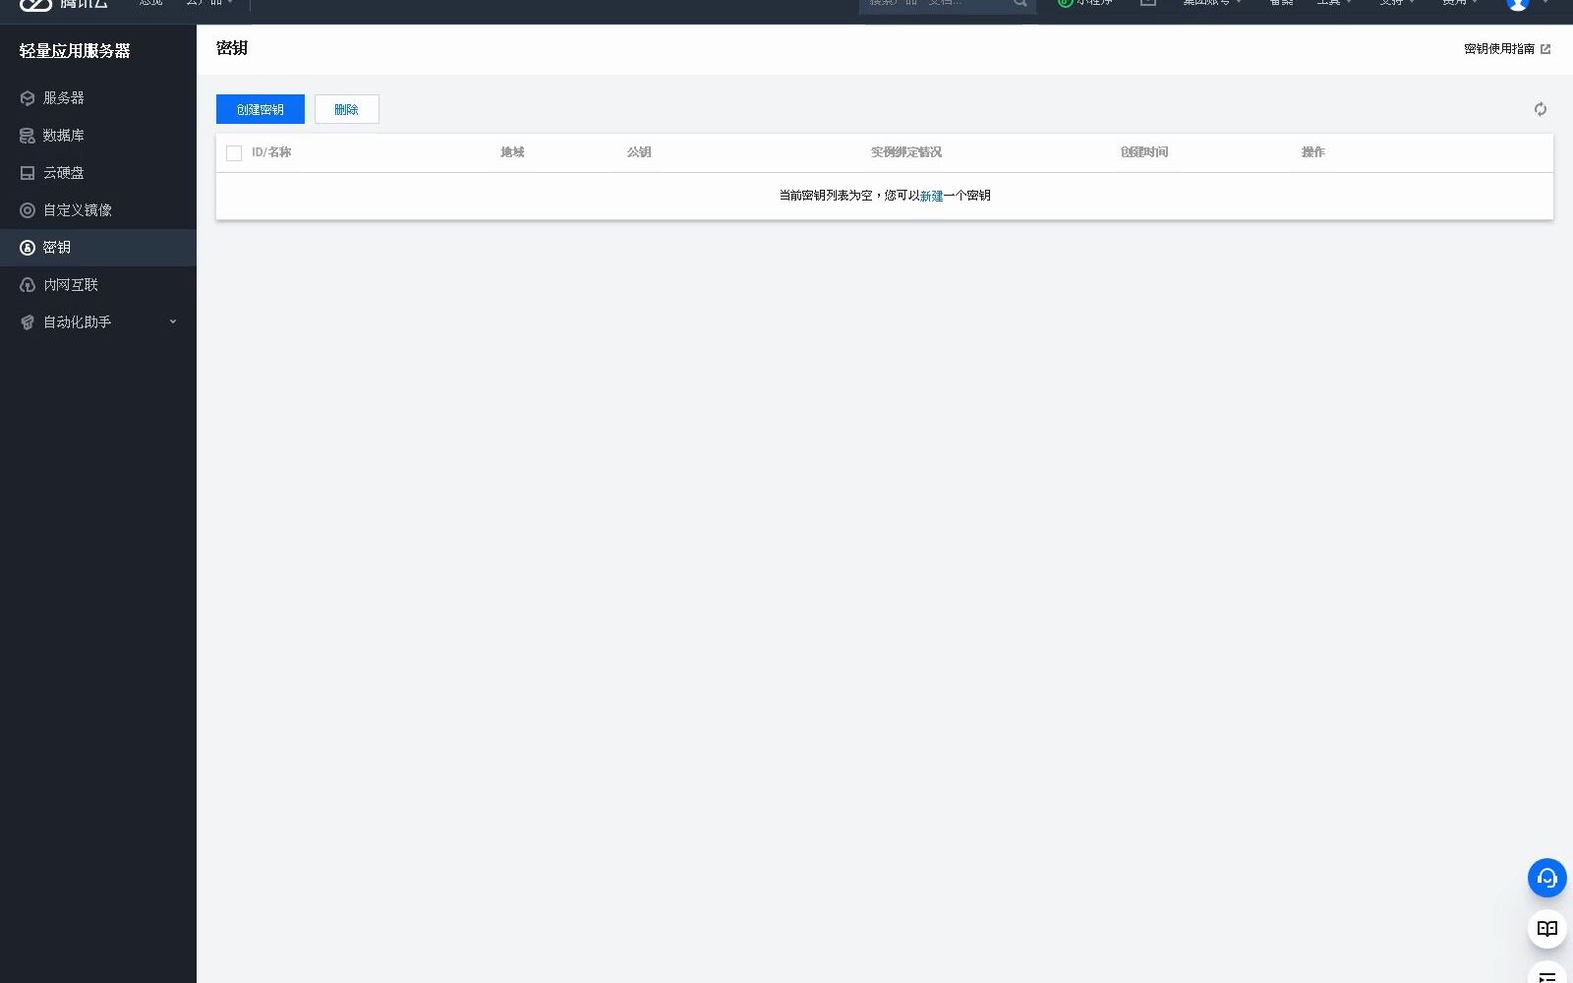Image resolution: width=1573 pixels, height=983 pixels.
Task: Open the documentation book icon button
Action: coord(1546,929)
